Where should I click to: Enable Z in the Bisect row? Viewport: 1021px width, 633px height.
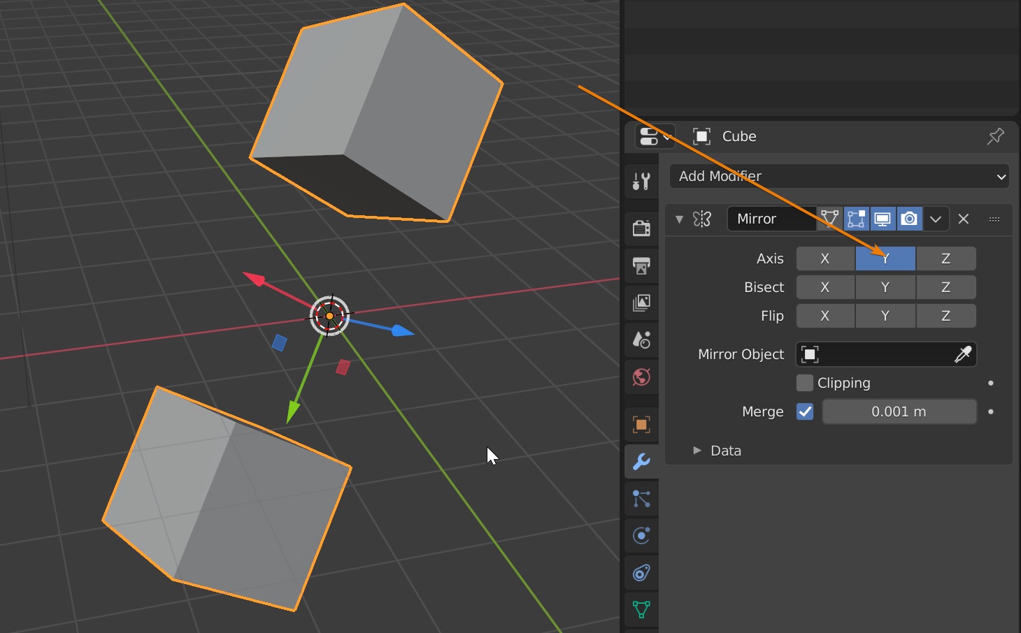pos(945,287)
